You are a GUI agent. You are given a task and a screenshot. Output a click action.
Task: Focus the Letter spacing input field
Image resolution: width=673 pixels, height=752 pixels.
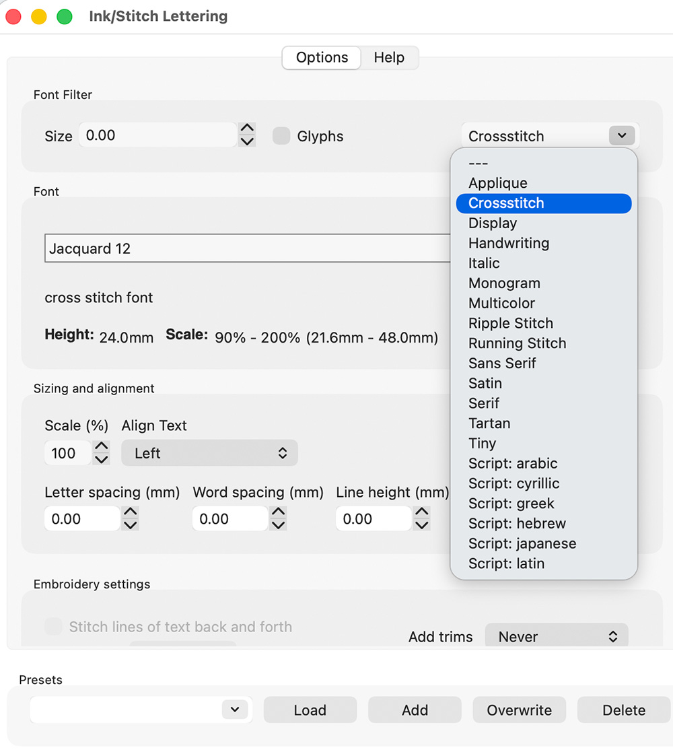click(82, 518)
